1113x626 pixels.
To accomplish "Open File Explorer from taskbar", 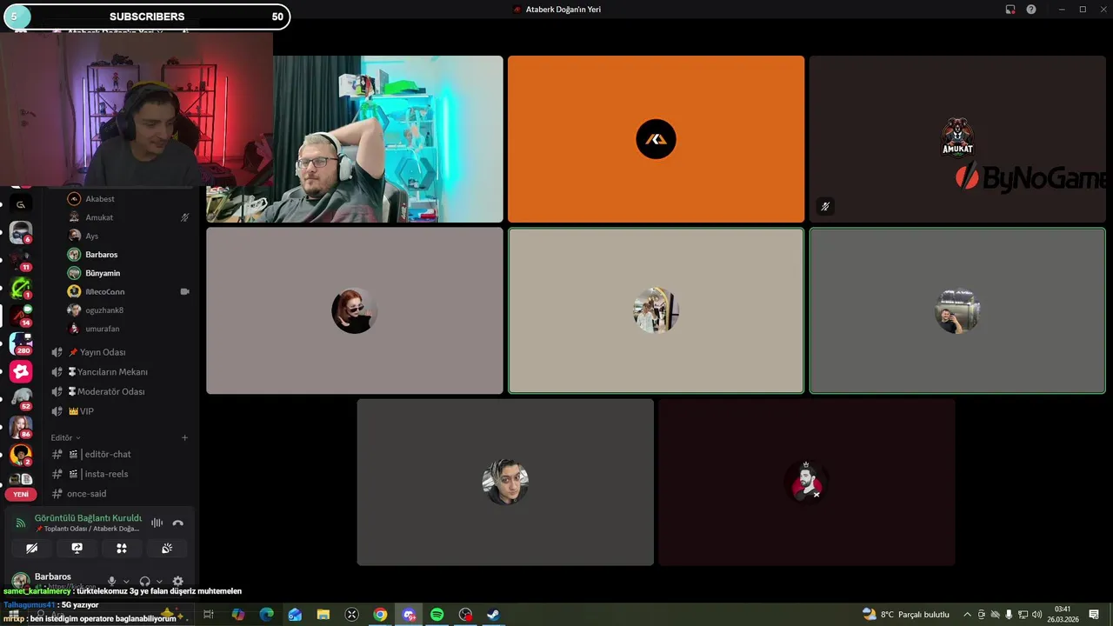I will tap(323, 615).
